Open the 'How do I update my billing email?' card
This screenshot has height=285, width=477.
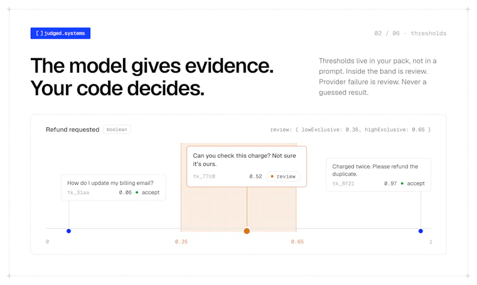(x=114, y=187)
